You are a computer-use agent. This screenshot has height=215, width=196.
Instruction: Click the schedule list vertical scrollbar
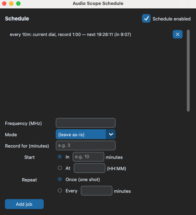(188, 71)
